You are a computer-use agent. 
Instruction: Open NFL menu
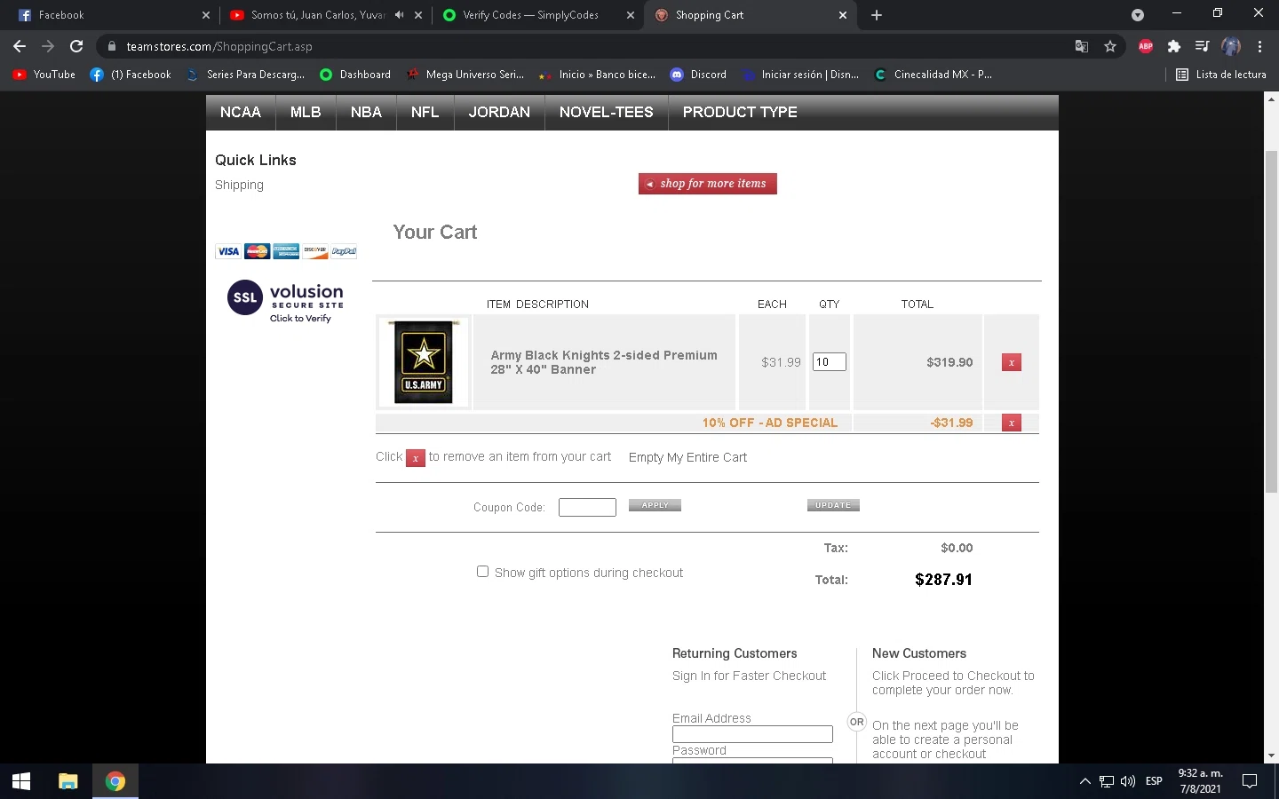point(425,112)
